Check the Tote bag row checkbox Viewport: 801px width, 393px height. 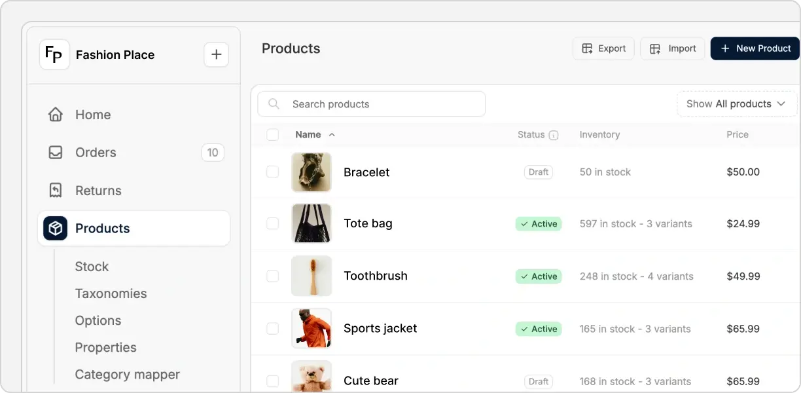(273, 223)
